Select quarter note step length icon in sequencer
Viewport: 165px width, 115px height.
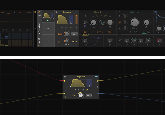[9, 13]
